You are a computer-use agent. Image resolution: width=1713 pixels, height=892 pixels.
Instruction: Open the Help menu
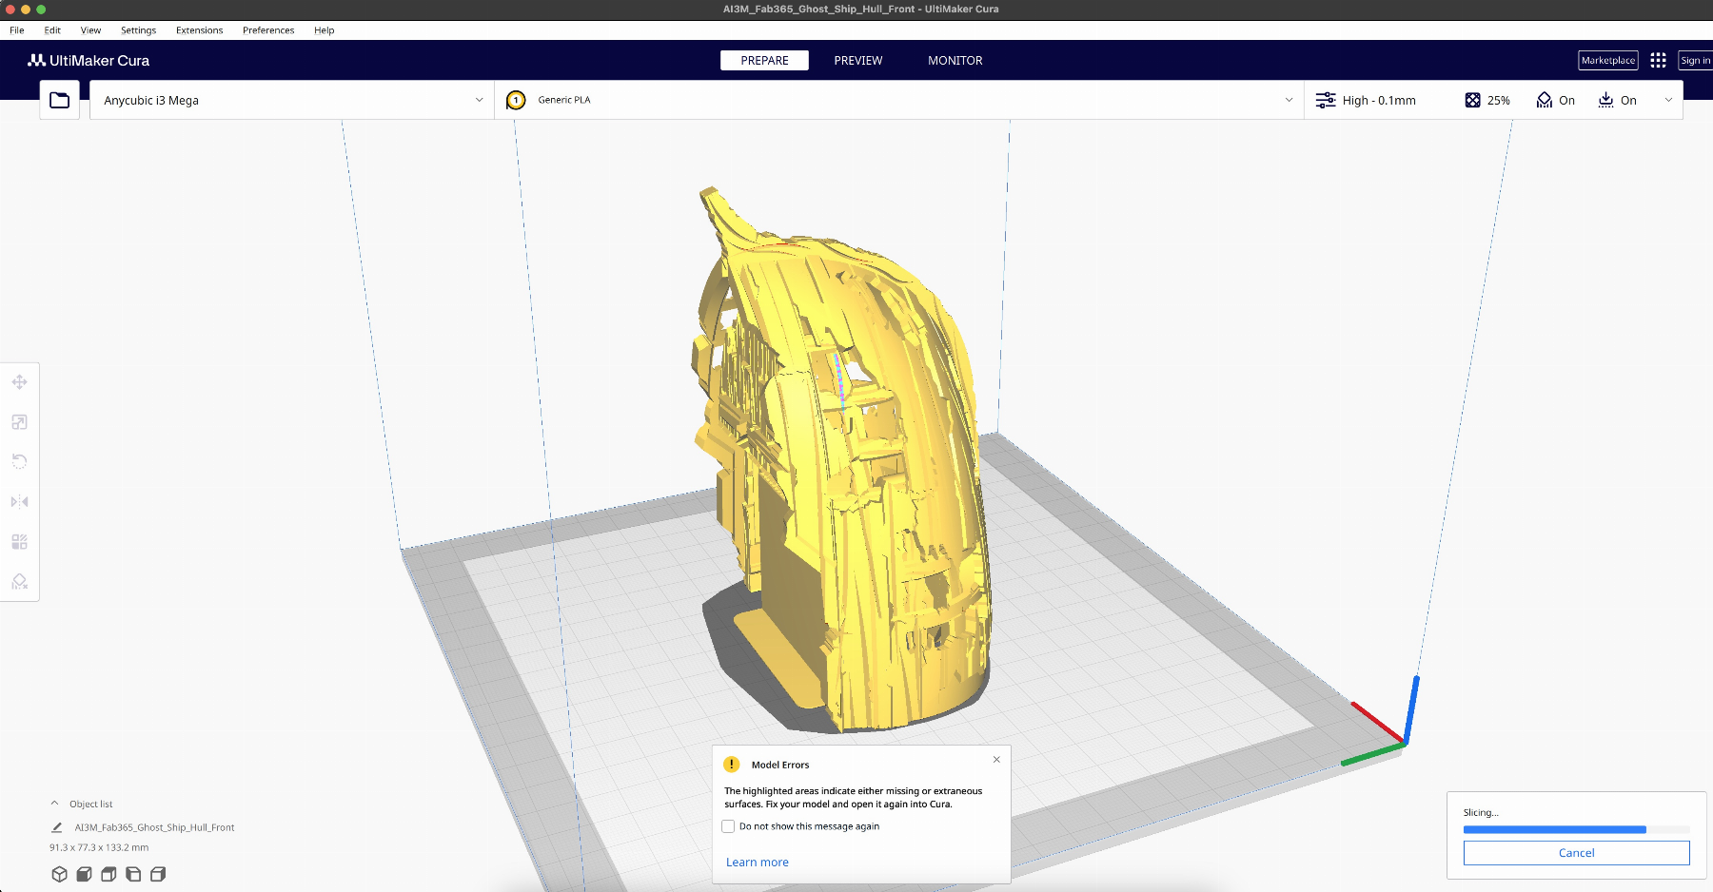coord(324,30)
